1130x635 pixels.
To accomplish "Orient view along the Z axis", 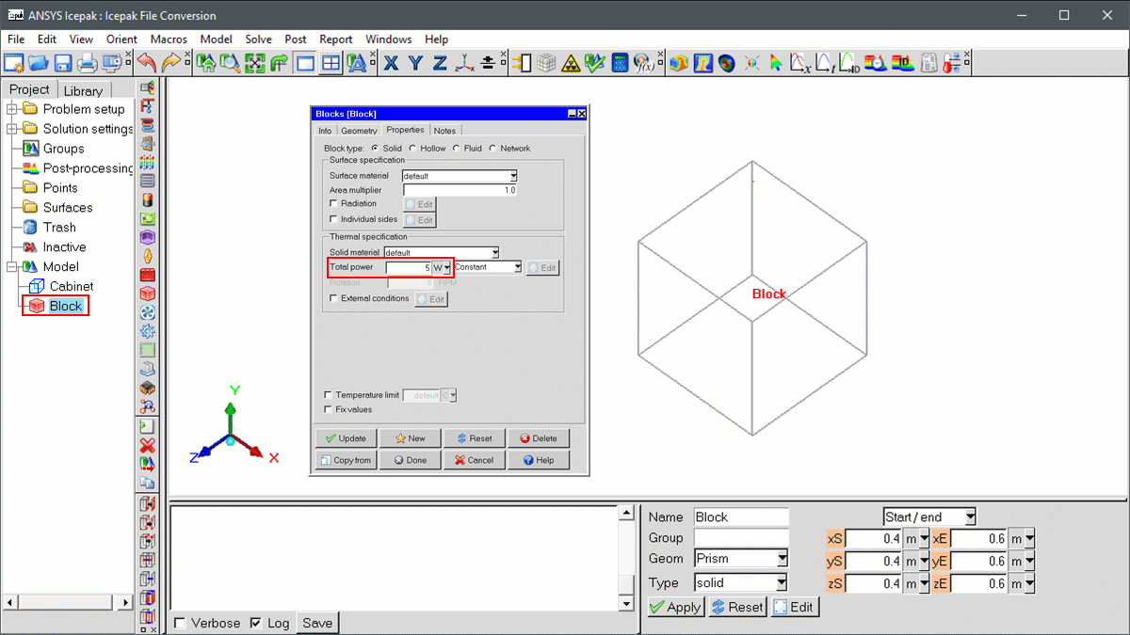I will coord(440,63).
